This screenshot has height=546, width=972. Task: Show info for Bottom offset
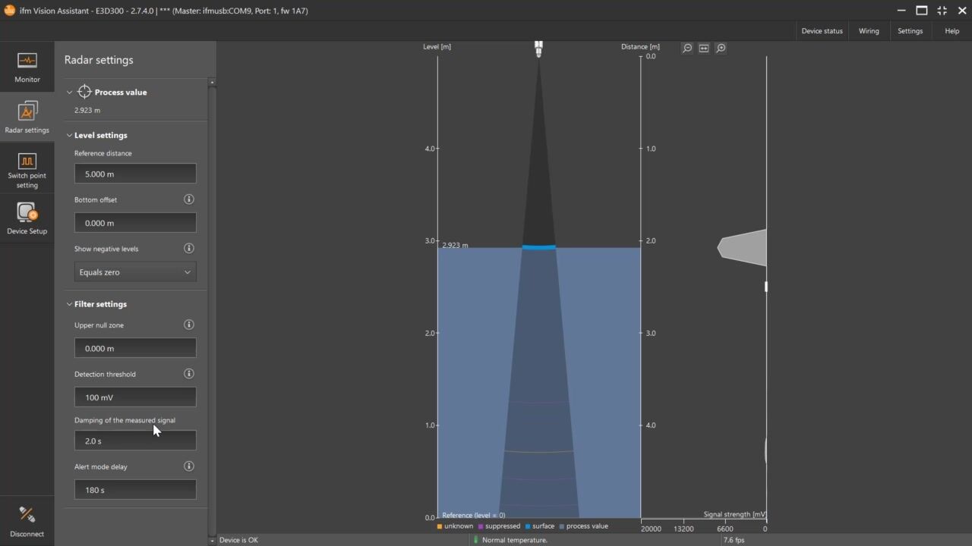click(x=189, y=199)
